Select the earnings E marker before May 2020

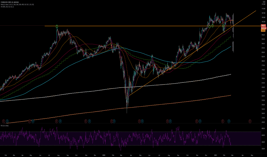click(x=139, y=121)
